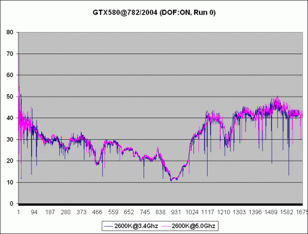The width and height of the screenshot is (308, 234).
Task: Click x-axis label 559
Action: (113, 212)
